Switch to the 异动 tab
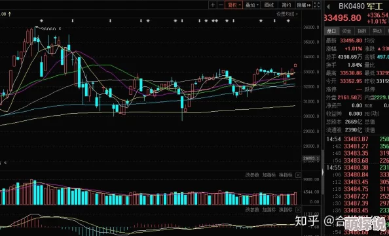 click(x=377, y=31)
